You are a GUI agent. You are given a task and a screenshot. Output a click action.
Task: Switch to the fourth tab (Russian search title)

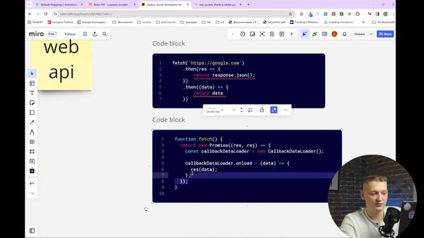click(x=219, y=5)
